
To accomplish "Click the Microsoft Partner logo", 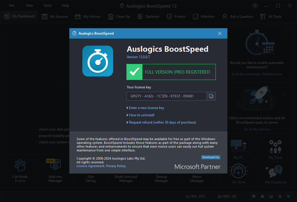I will click(197, 167).
